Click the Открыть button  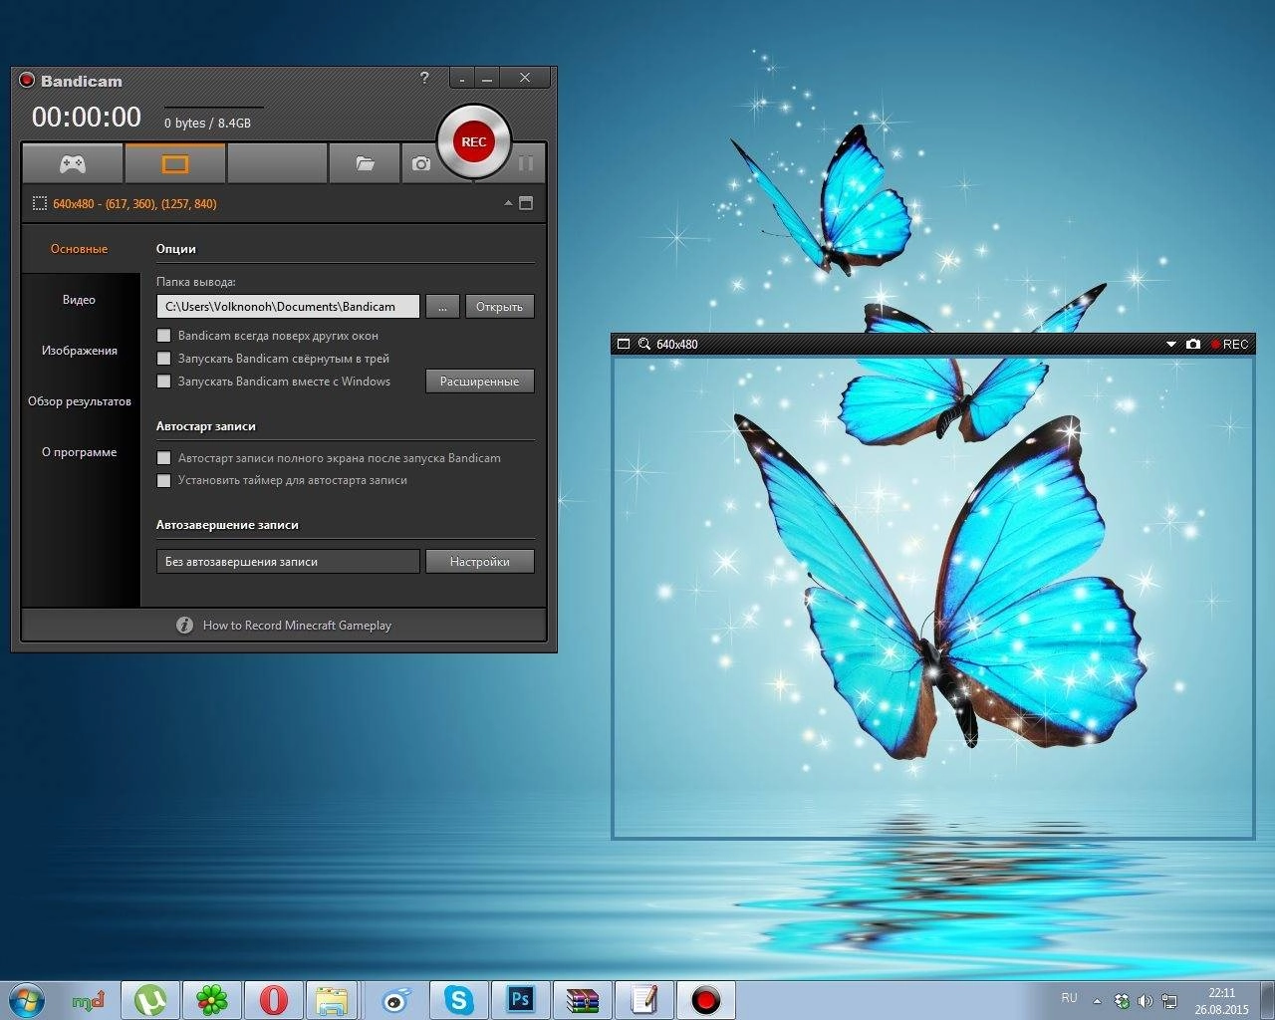(x=500, y=307)
